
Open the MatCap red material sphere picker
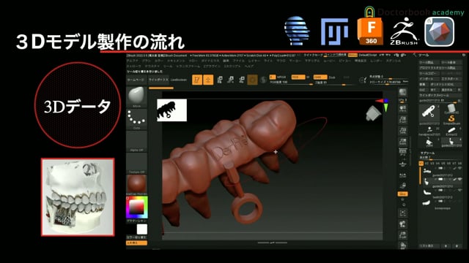click(136, 185)
